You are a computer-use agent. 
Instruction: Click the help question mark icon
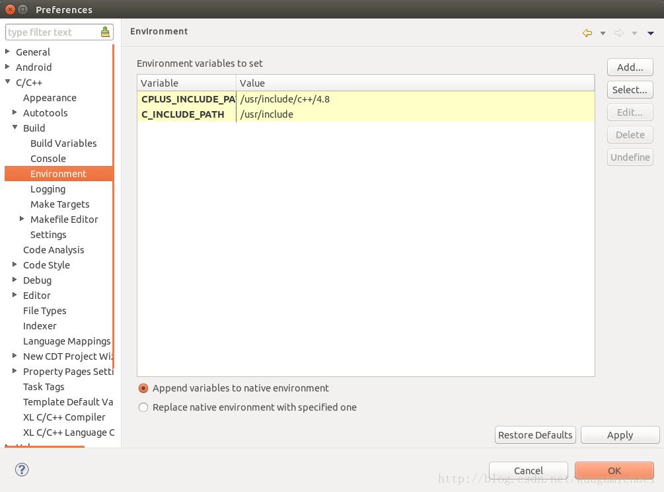(22, 470)
